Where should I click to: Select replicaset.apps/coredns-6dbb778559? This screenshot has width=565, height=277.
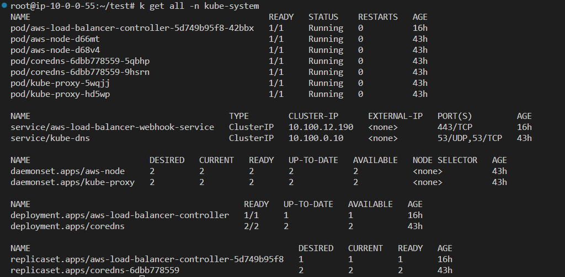coord(95,270)
